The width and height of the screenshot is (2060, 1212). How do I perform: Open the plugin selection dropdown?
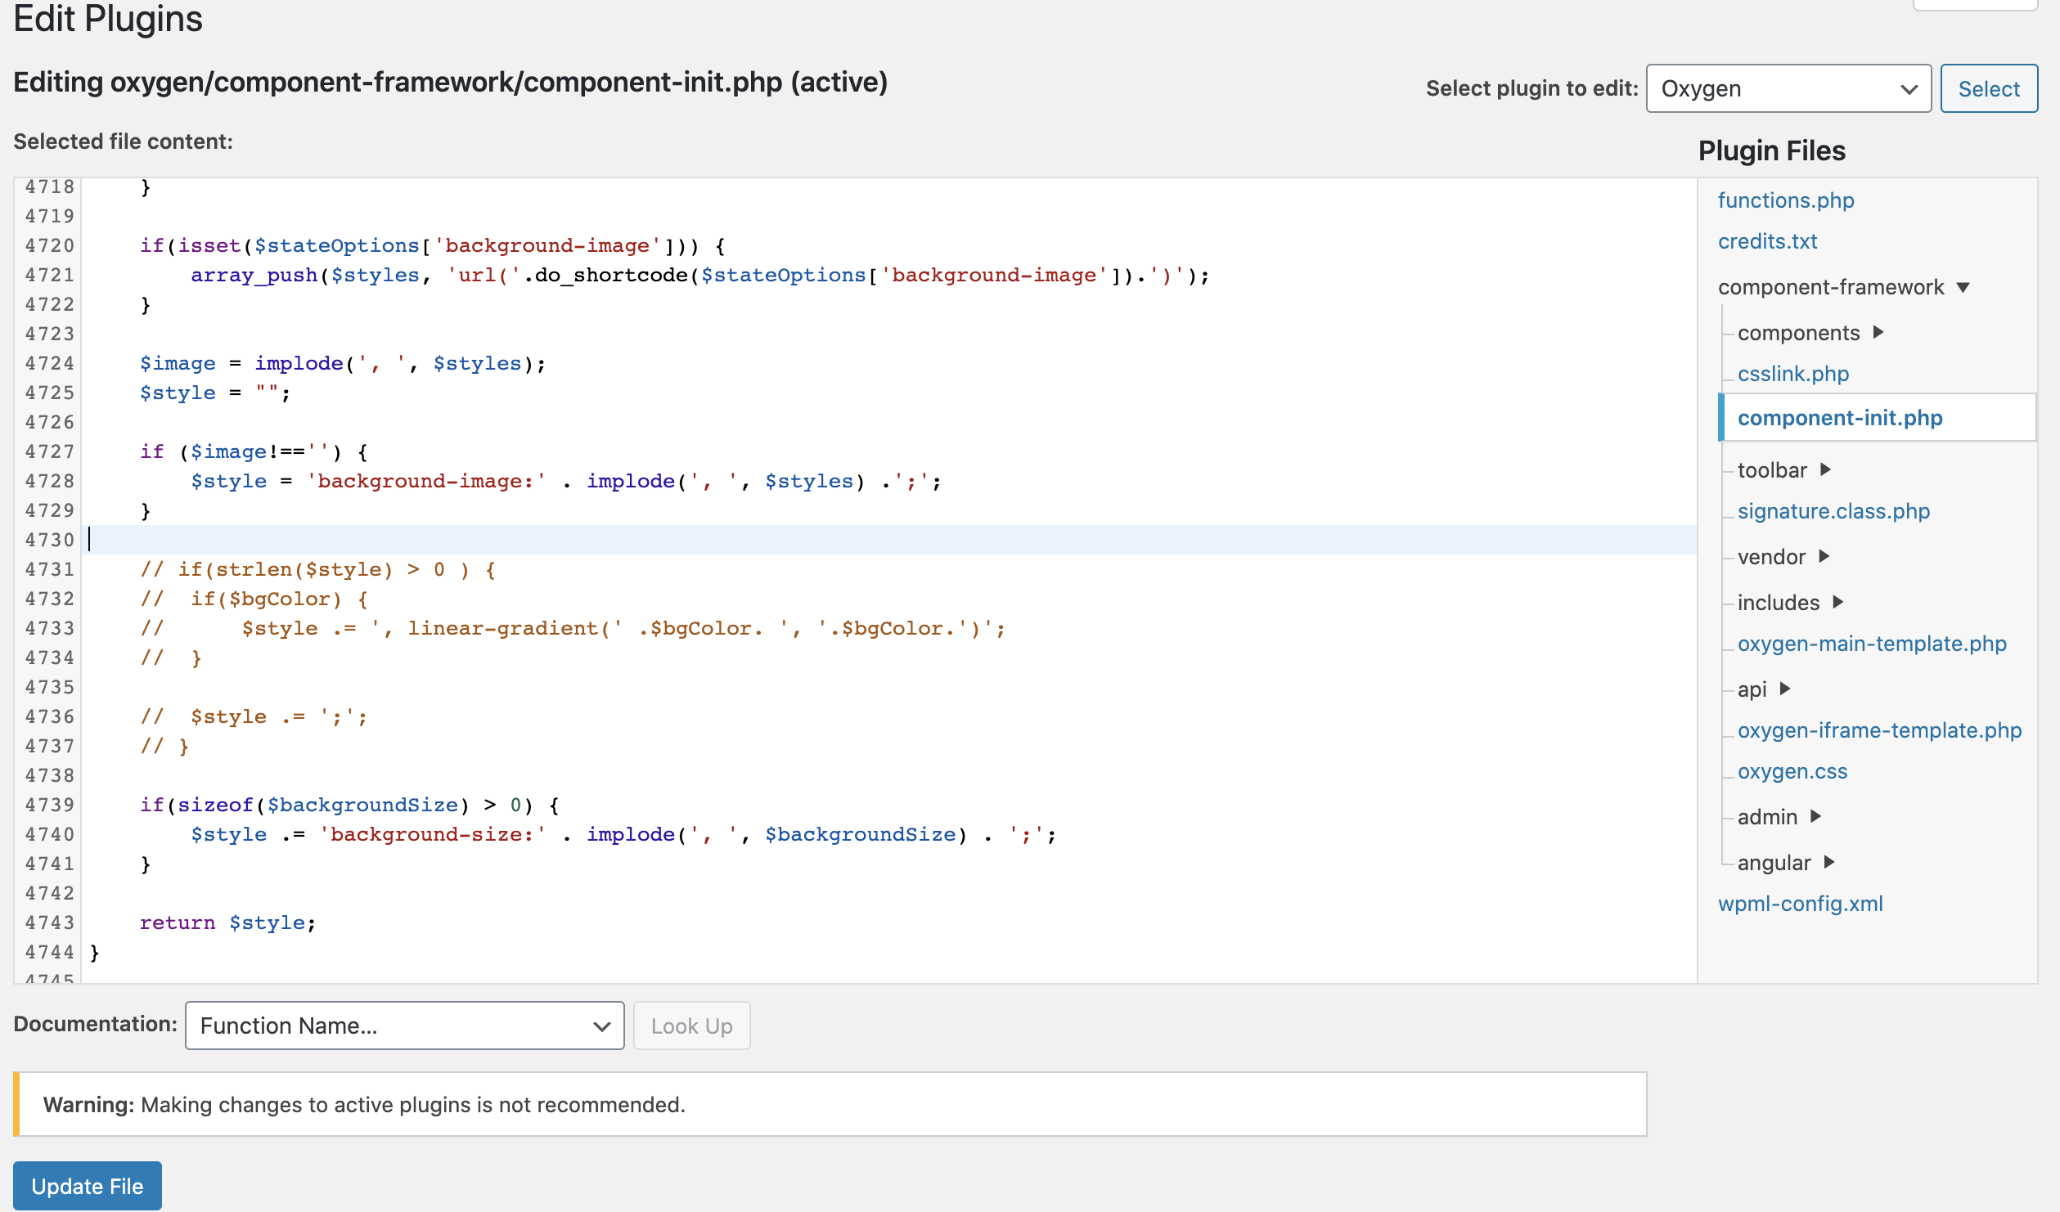coord(1788,88)
